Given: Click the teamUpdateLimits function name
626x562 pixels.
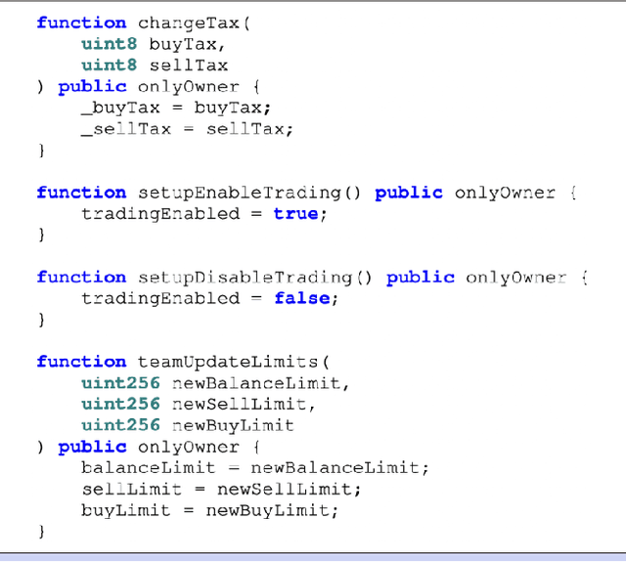Looking at the screenshot, I should point(221,362).
